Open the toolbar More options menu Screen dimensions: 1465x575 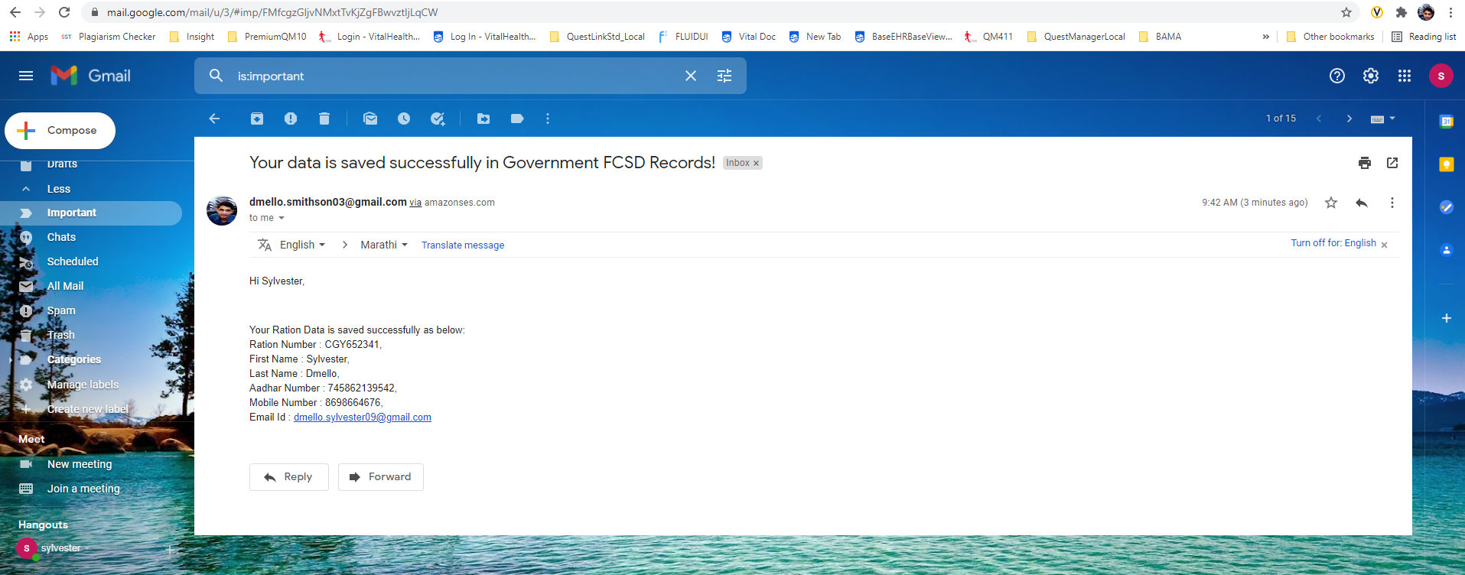pyautogui.click(x=548, y=119)
